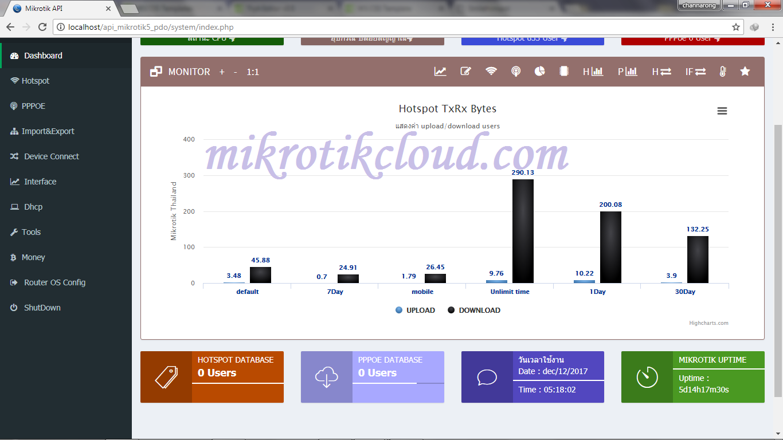Click the 'Unlimit time' axis label
Screen dimensions: 783x440
(510, 292)
